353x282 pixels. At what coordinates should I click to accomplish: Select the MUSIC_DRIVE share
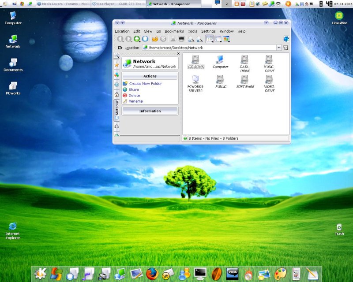click(269, 64)
